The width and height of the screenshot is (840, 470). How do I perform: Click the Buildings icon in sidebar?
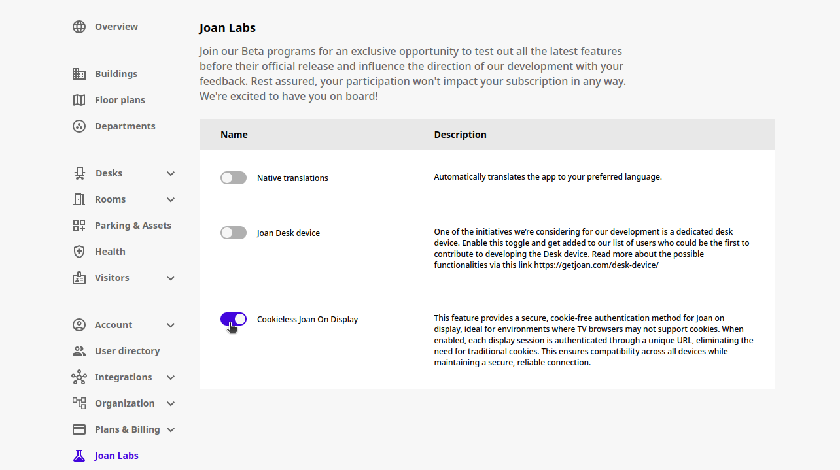[x=79, y=74]
